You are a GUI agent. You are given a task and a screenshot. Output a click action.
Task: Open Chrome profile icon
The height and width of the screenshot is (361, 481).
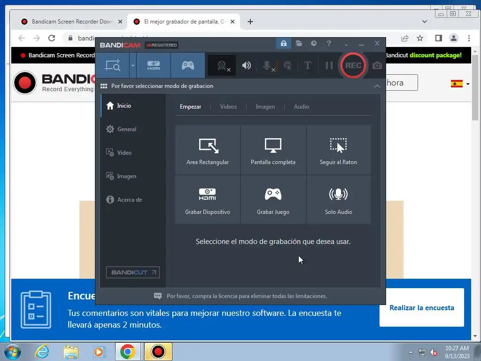tap(453, 38)
